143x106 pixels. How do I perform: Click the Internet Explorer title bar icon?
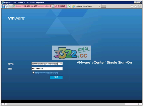click(x=3, y=2)
